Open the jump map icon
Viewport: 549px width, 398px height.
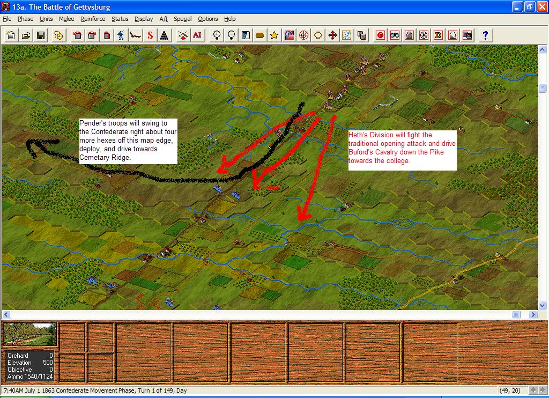click(347, 35)
